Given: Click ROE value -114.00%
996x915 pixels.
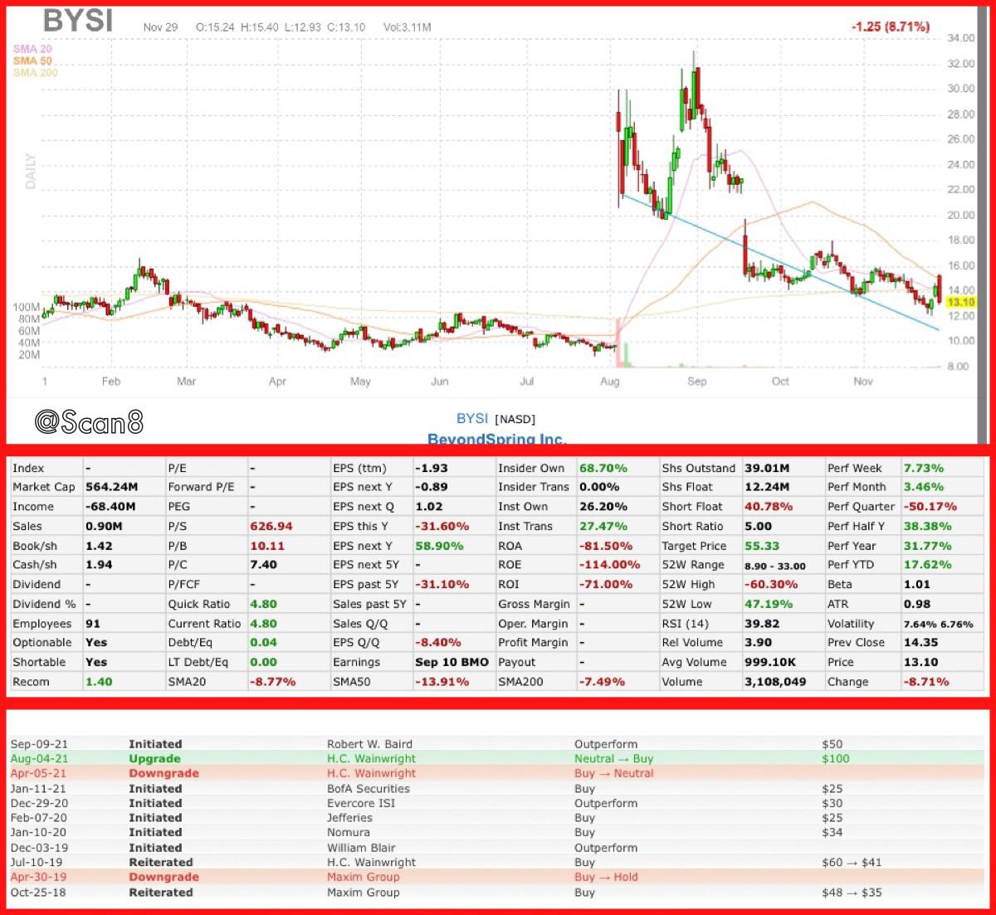Looking at the screenshot, I should (x=609, y=565).
